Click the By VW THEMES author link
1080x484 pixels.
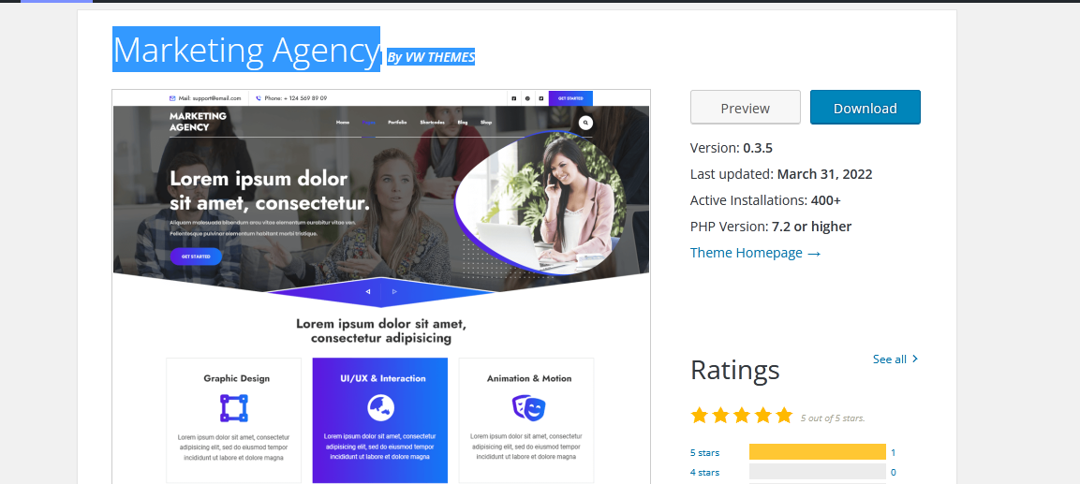pos(431,57)
